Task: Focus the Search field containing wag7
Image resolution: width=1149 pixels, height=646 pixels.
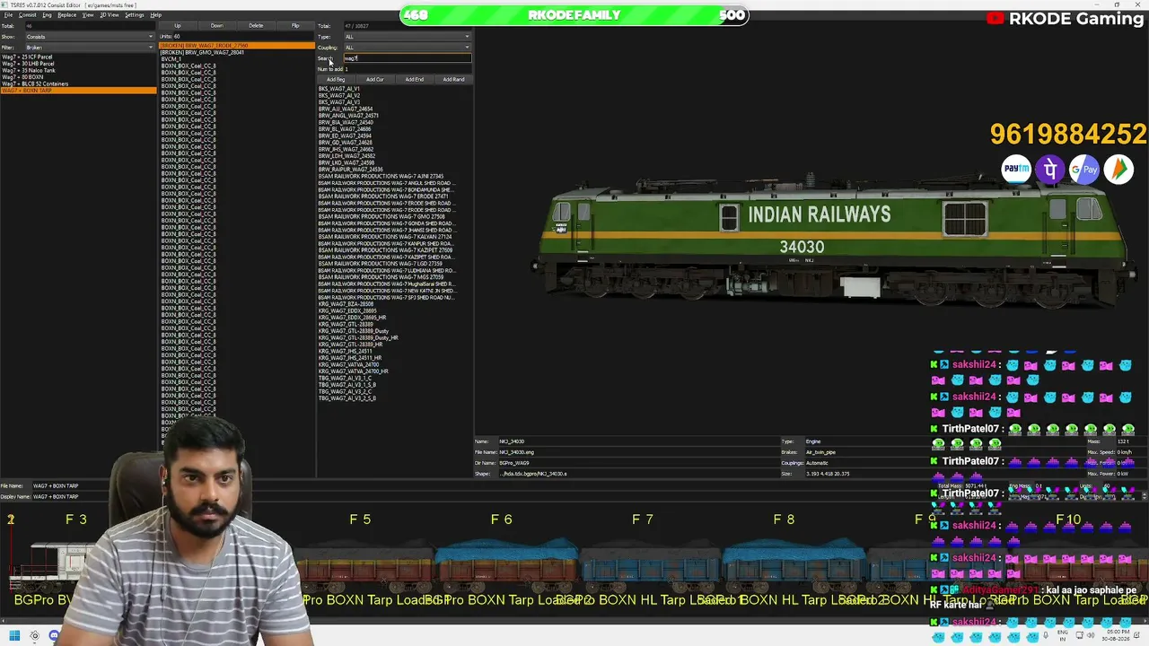Action: click(x=408, y=58)
